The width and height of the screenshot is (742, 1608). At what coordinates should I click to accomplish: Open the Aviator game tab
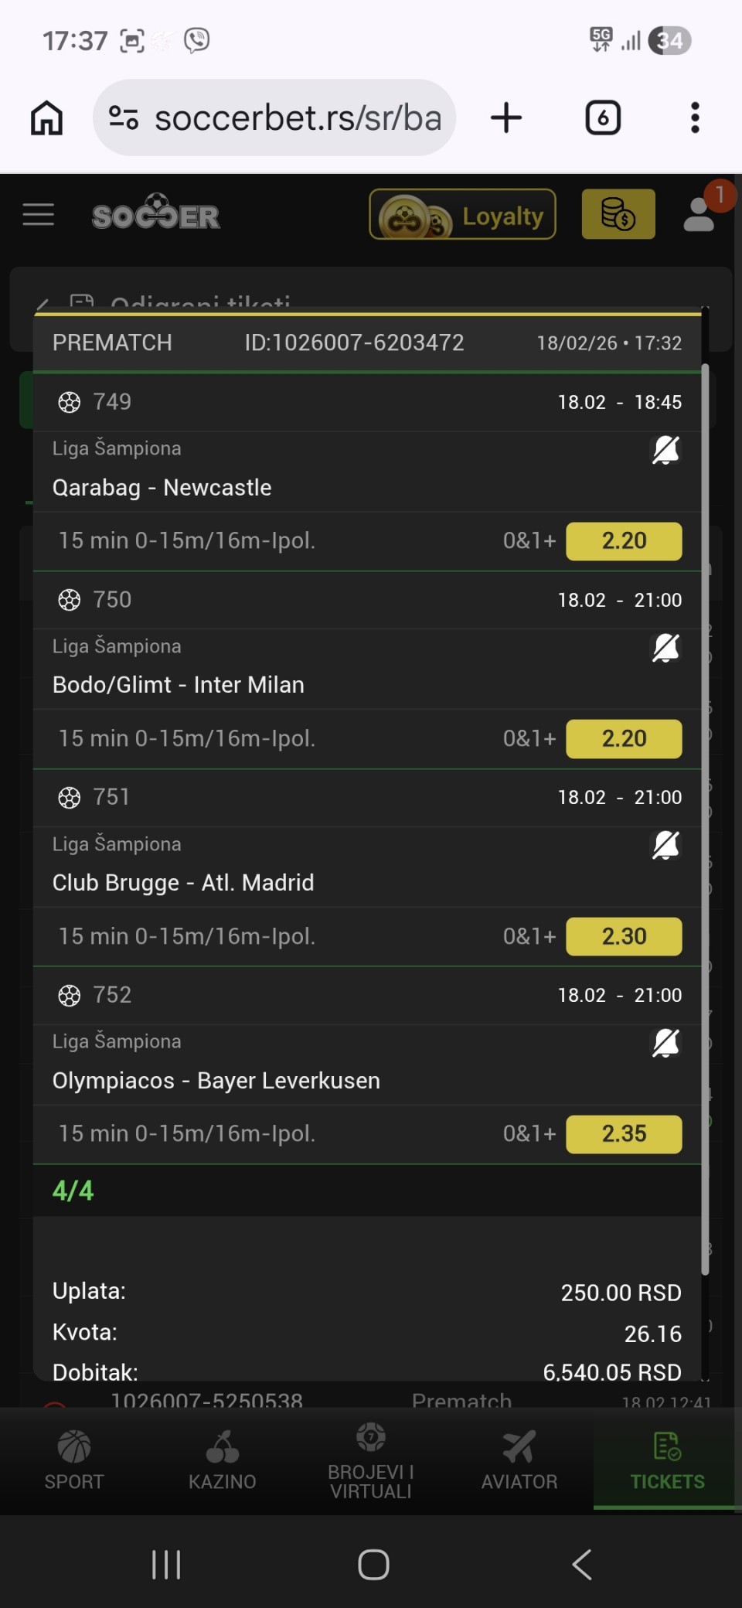519,1460
